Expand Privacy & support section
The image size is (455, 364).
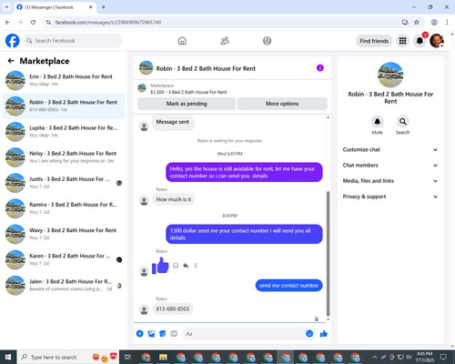click(x=390, y=197)
